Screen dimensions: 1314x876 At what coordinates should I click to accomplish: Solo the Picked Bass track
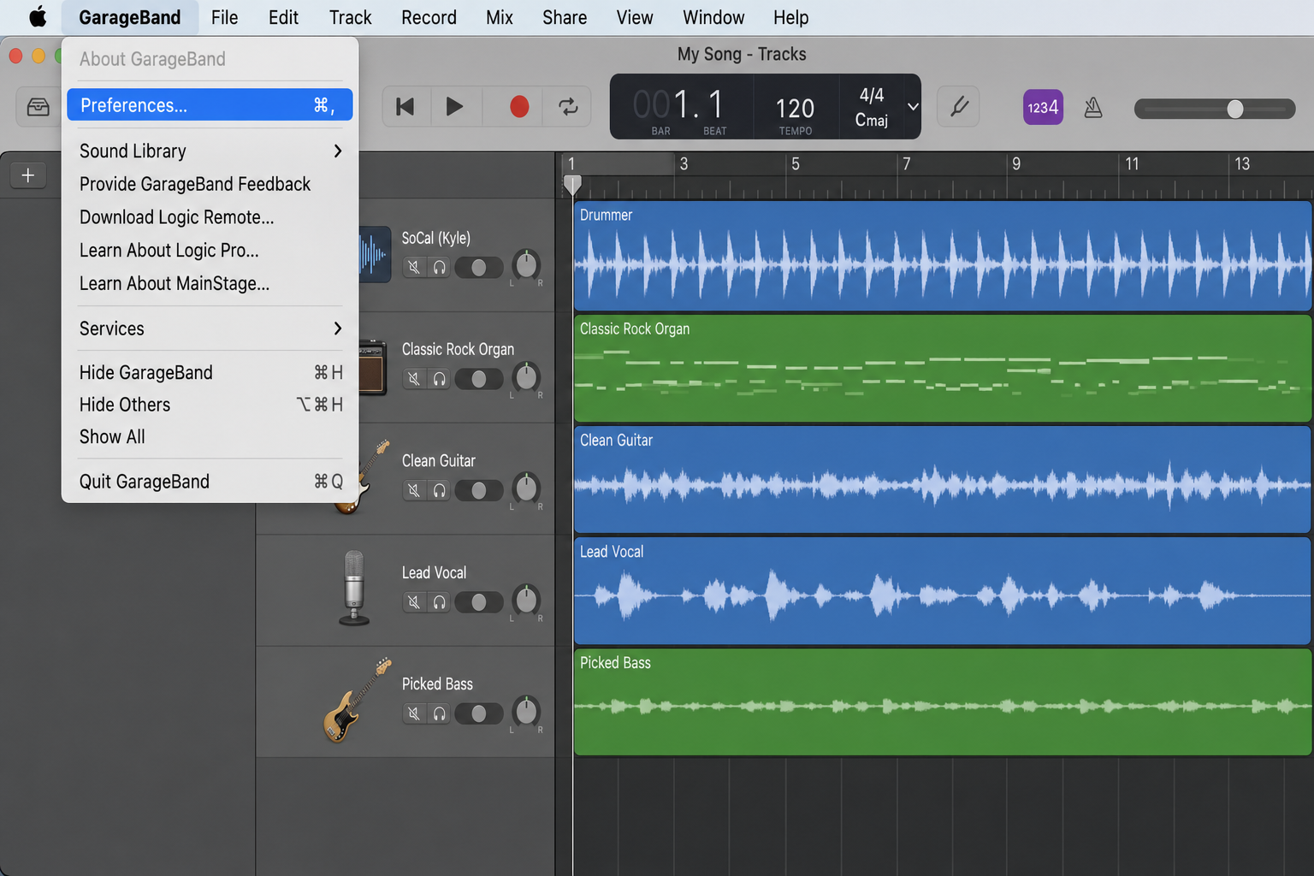pyautogui.click(x=439, y=713)
